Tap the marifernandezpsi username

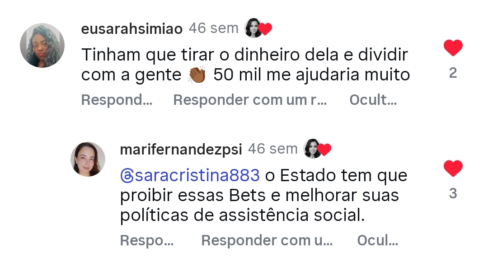click(181, 150)
